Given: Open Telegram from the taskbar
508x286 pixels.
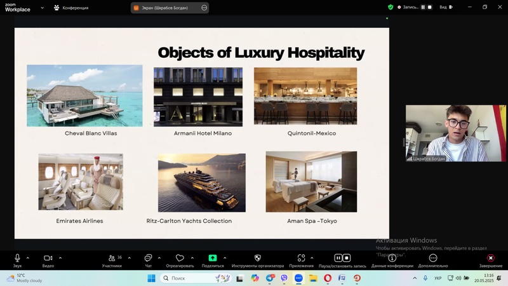Looking at the screenshot, I should pyautogui.click(x=269, y=278).
